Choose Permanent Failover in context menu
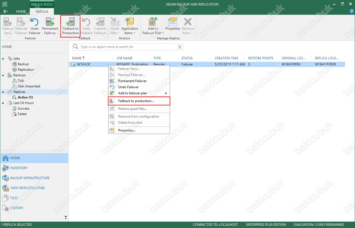The width and height of the screenshot is (355, 228). click(139, 81)
